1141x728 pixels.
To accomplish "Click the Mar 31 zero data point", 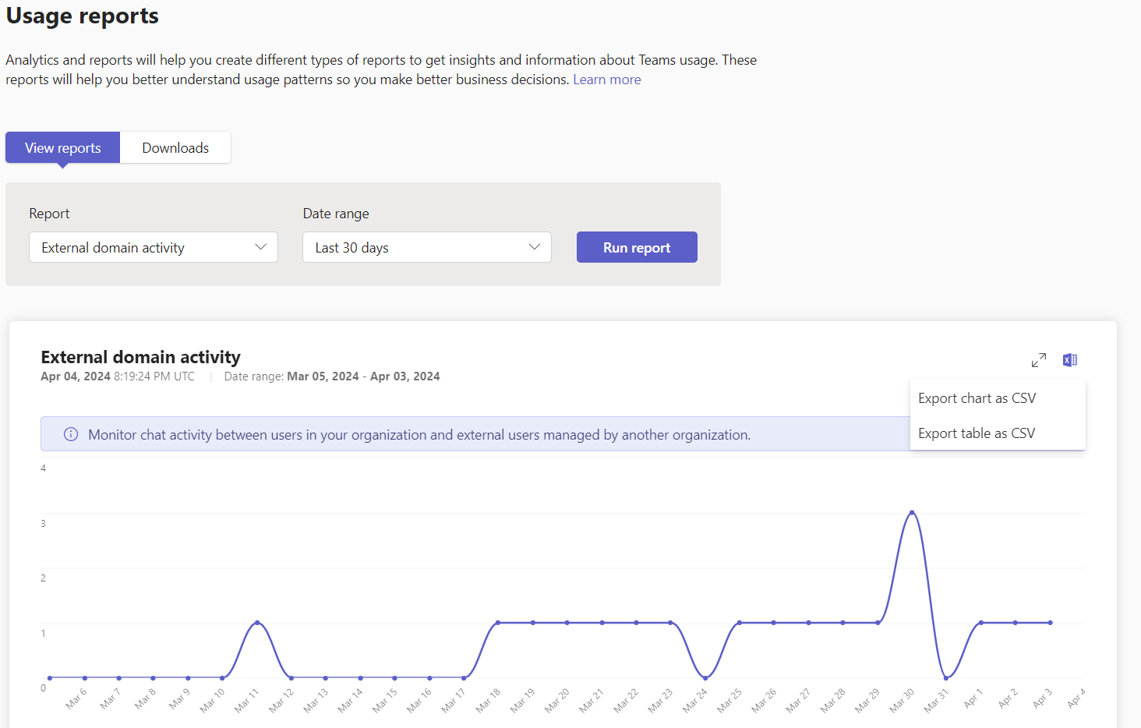I will [946, 677].
